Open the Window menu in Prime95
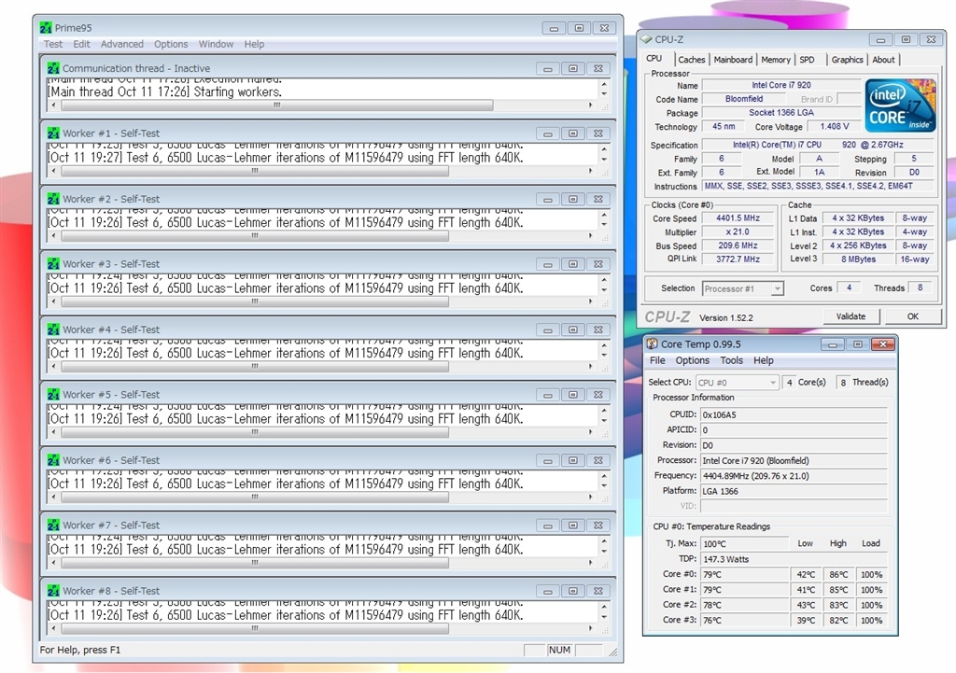The image size is (956, 673). [216, 44]
